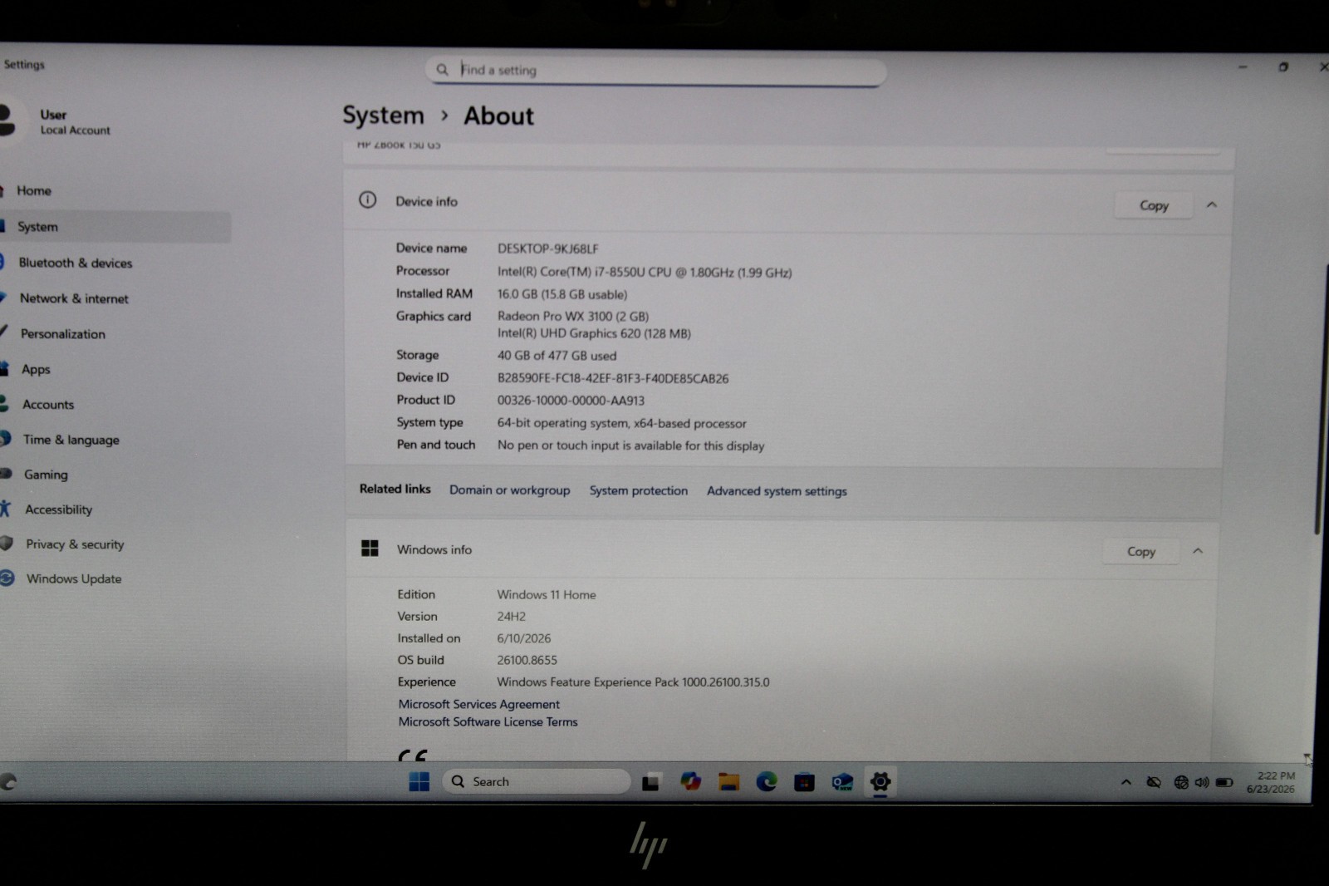Viewport: 1329px width, 886px height.
Task: Collapse the Device info section
Action: [1212, 204]
